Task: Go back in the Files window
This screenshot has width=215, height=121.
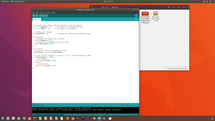Action: [x=92, y=7]
